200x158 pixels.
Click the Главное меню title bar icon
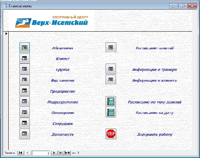point(5,6)
